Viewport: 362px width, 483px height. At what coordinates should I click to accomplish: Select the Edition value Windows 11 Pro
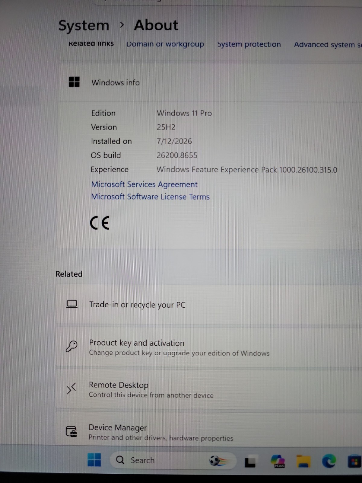click(184, 113)
